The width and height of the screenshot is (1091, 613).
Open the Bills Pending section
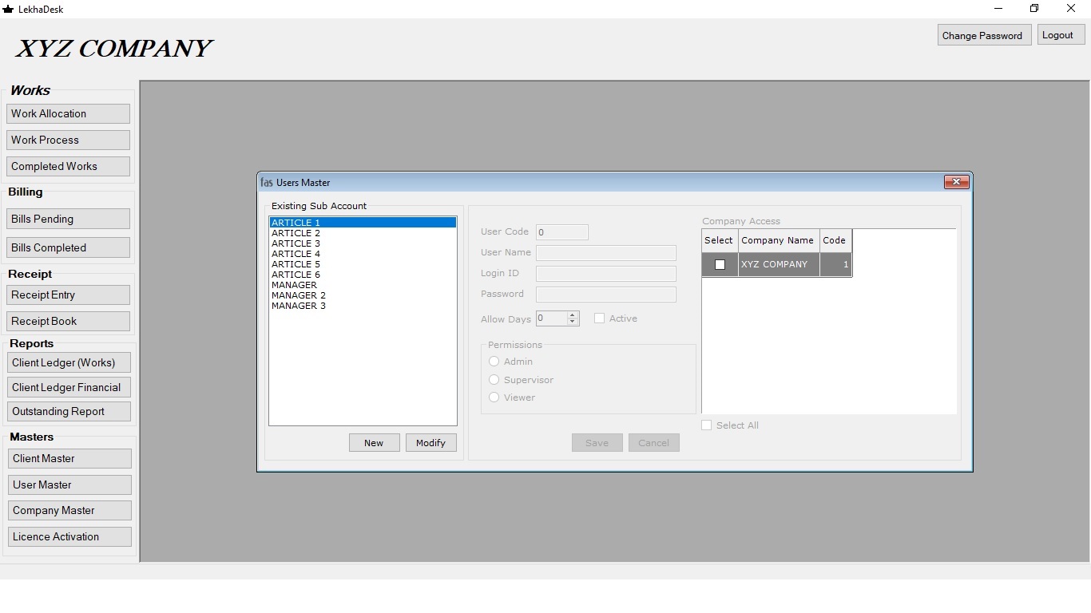point(68,219)
